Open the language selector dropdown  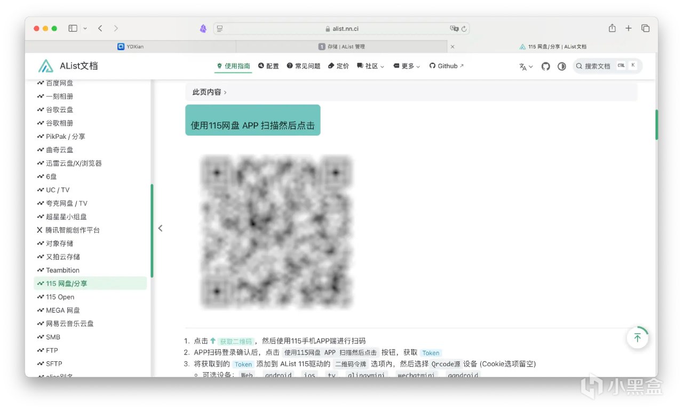coord(526,67)
